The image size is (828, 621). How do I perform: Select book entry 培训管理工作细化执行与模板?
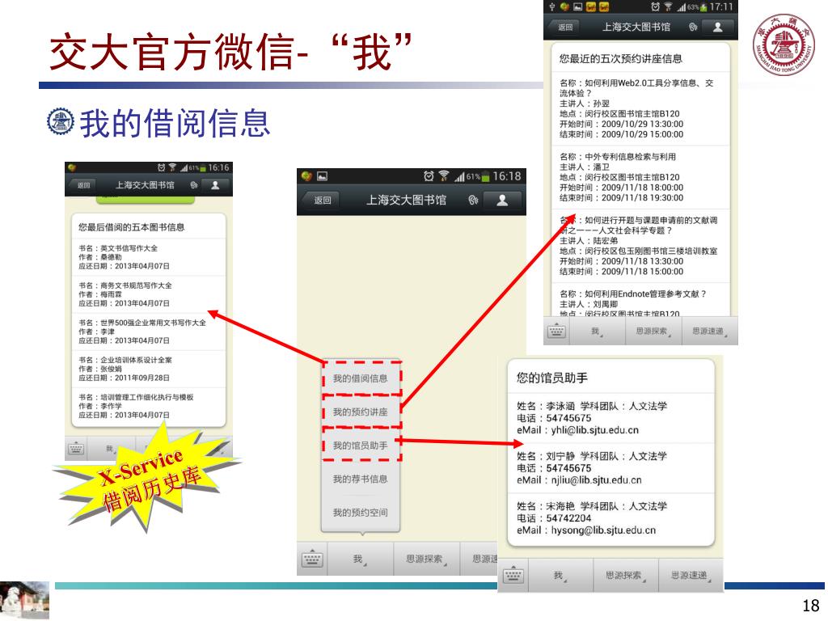tap(149, 406)
